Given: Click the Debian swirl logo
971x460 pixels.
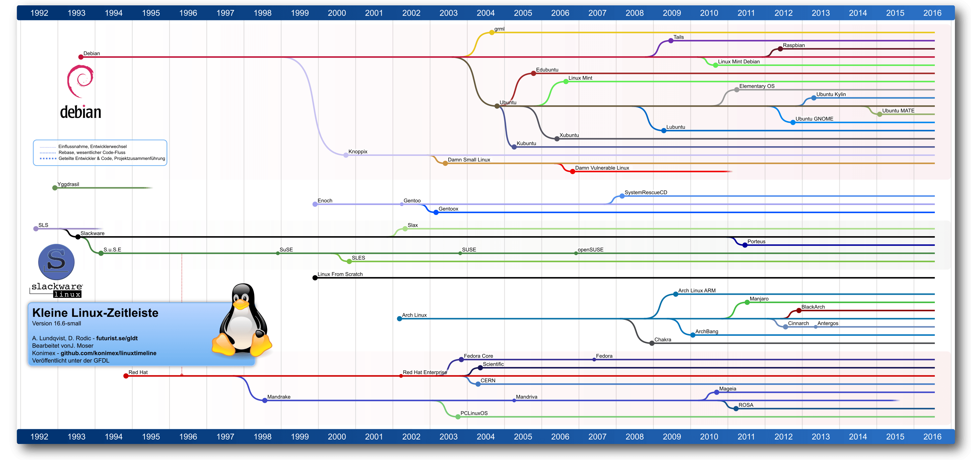Looking at the screenshot, I should pyautogui.click(x=80, y=81).
